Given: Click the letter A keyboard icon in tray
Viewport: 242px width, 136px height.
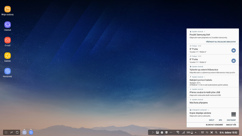Looking at the screenshot, I should [166, 132].
